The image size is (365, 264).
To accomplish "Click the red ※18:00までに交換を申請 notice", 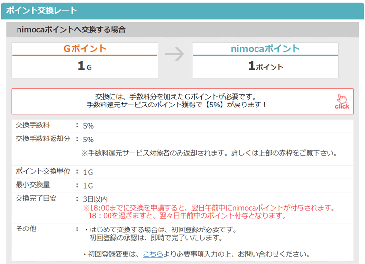I will click(x=209, y=208).
